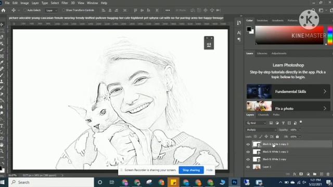333x187 pixels.
Task: Hide the Black & White 1 copy 2 layer
Action: click(248, 152)
